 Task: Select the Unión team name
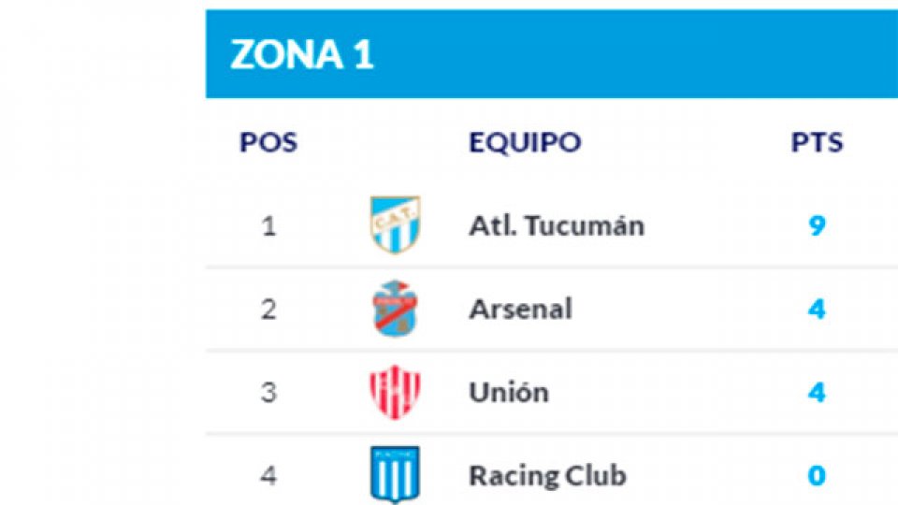[x=509, y=392]
